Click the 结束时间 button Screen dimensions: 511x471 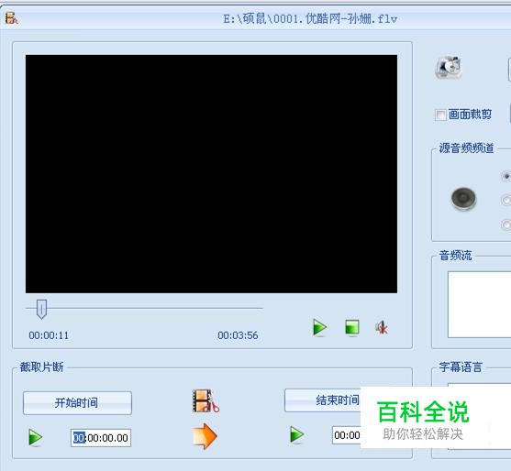(323, 400)
